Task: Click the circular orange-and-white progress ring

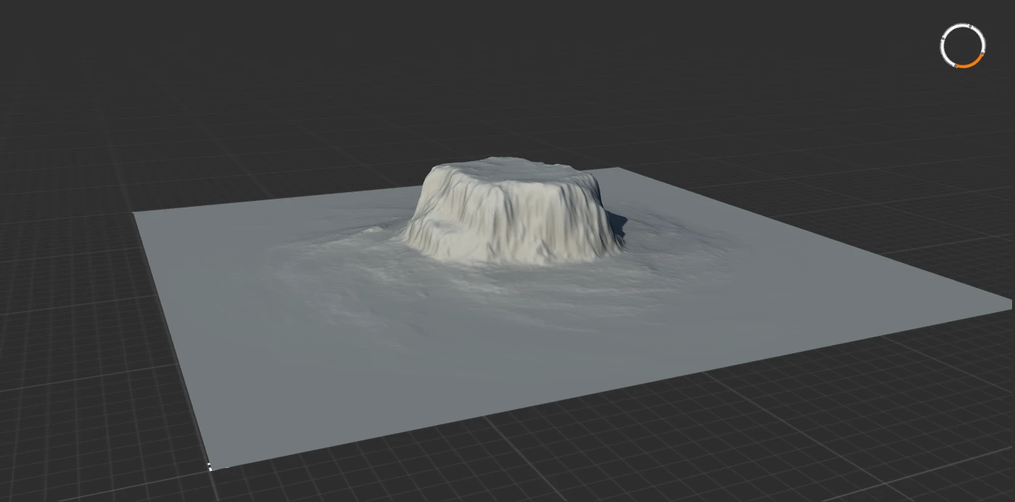Action: (x=962, y=46)
